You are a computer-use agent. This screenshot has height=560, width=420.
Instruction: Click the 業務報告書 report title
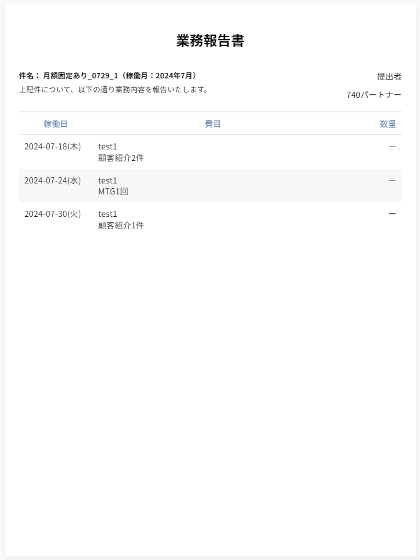pyautogui.click(x=210, y=41)
